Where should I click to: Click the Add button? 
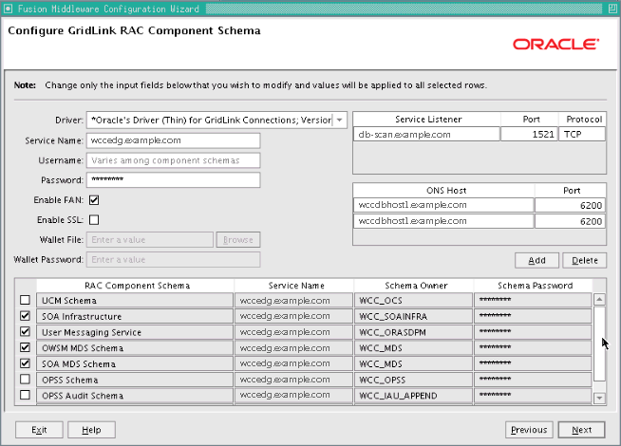[x=536, y=260]
